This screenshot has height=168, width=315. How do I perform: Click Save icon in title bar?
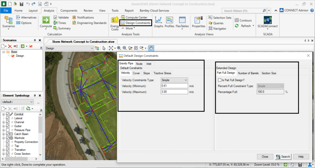tap(22, 4)
